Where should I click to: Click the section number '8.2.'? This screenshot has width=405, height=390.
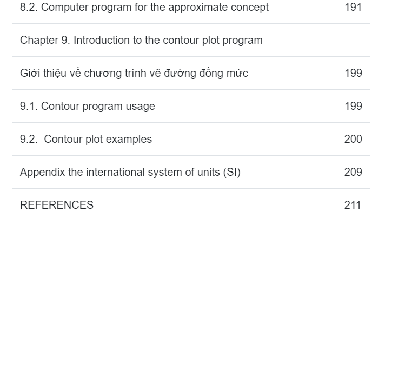[x=29, y=7]
